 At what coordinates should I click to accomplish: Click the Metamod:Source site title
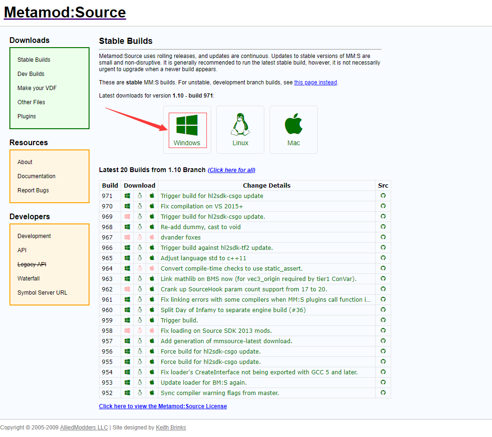click(65, 12)
